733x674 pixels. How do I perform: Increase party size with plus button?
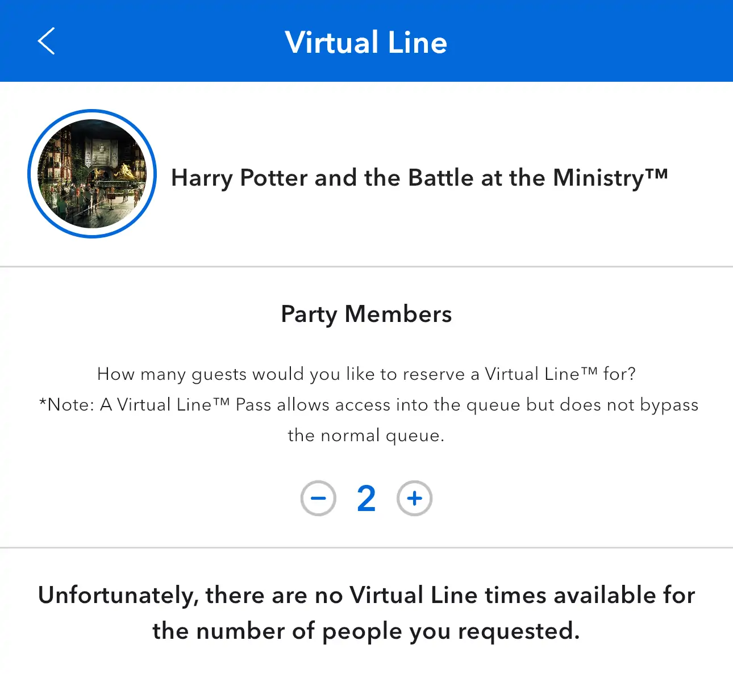tap(415, 499)
